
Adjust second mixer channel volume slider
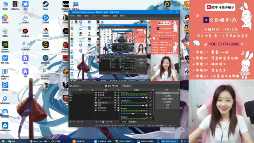click(x=132, y=106)
